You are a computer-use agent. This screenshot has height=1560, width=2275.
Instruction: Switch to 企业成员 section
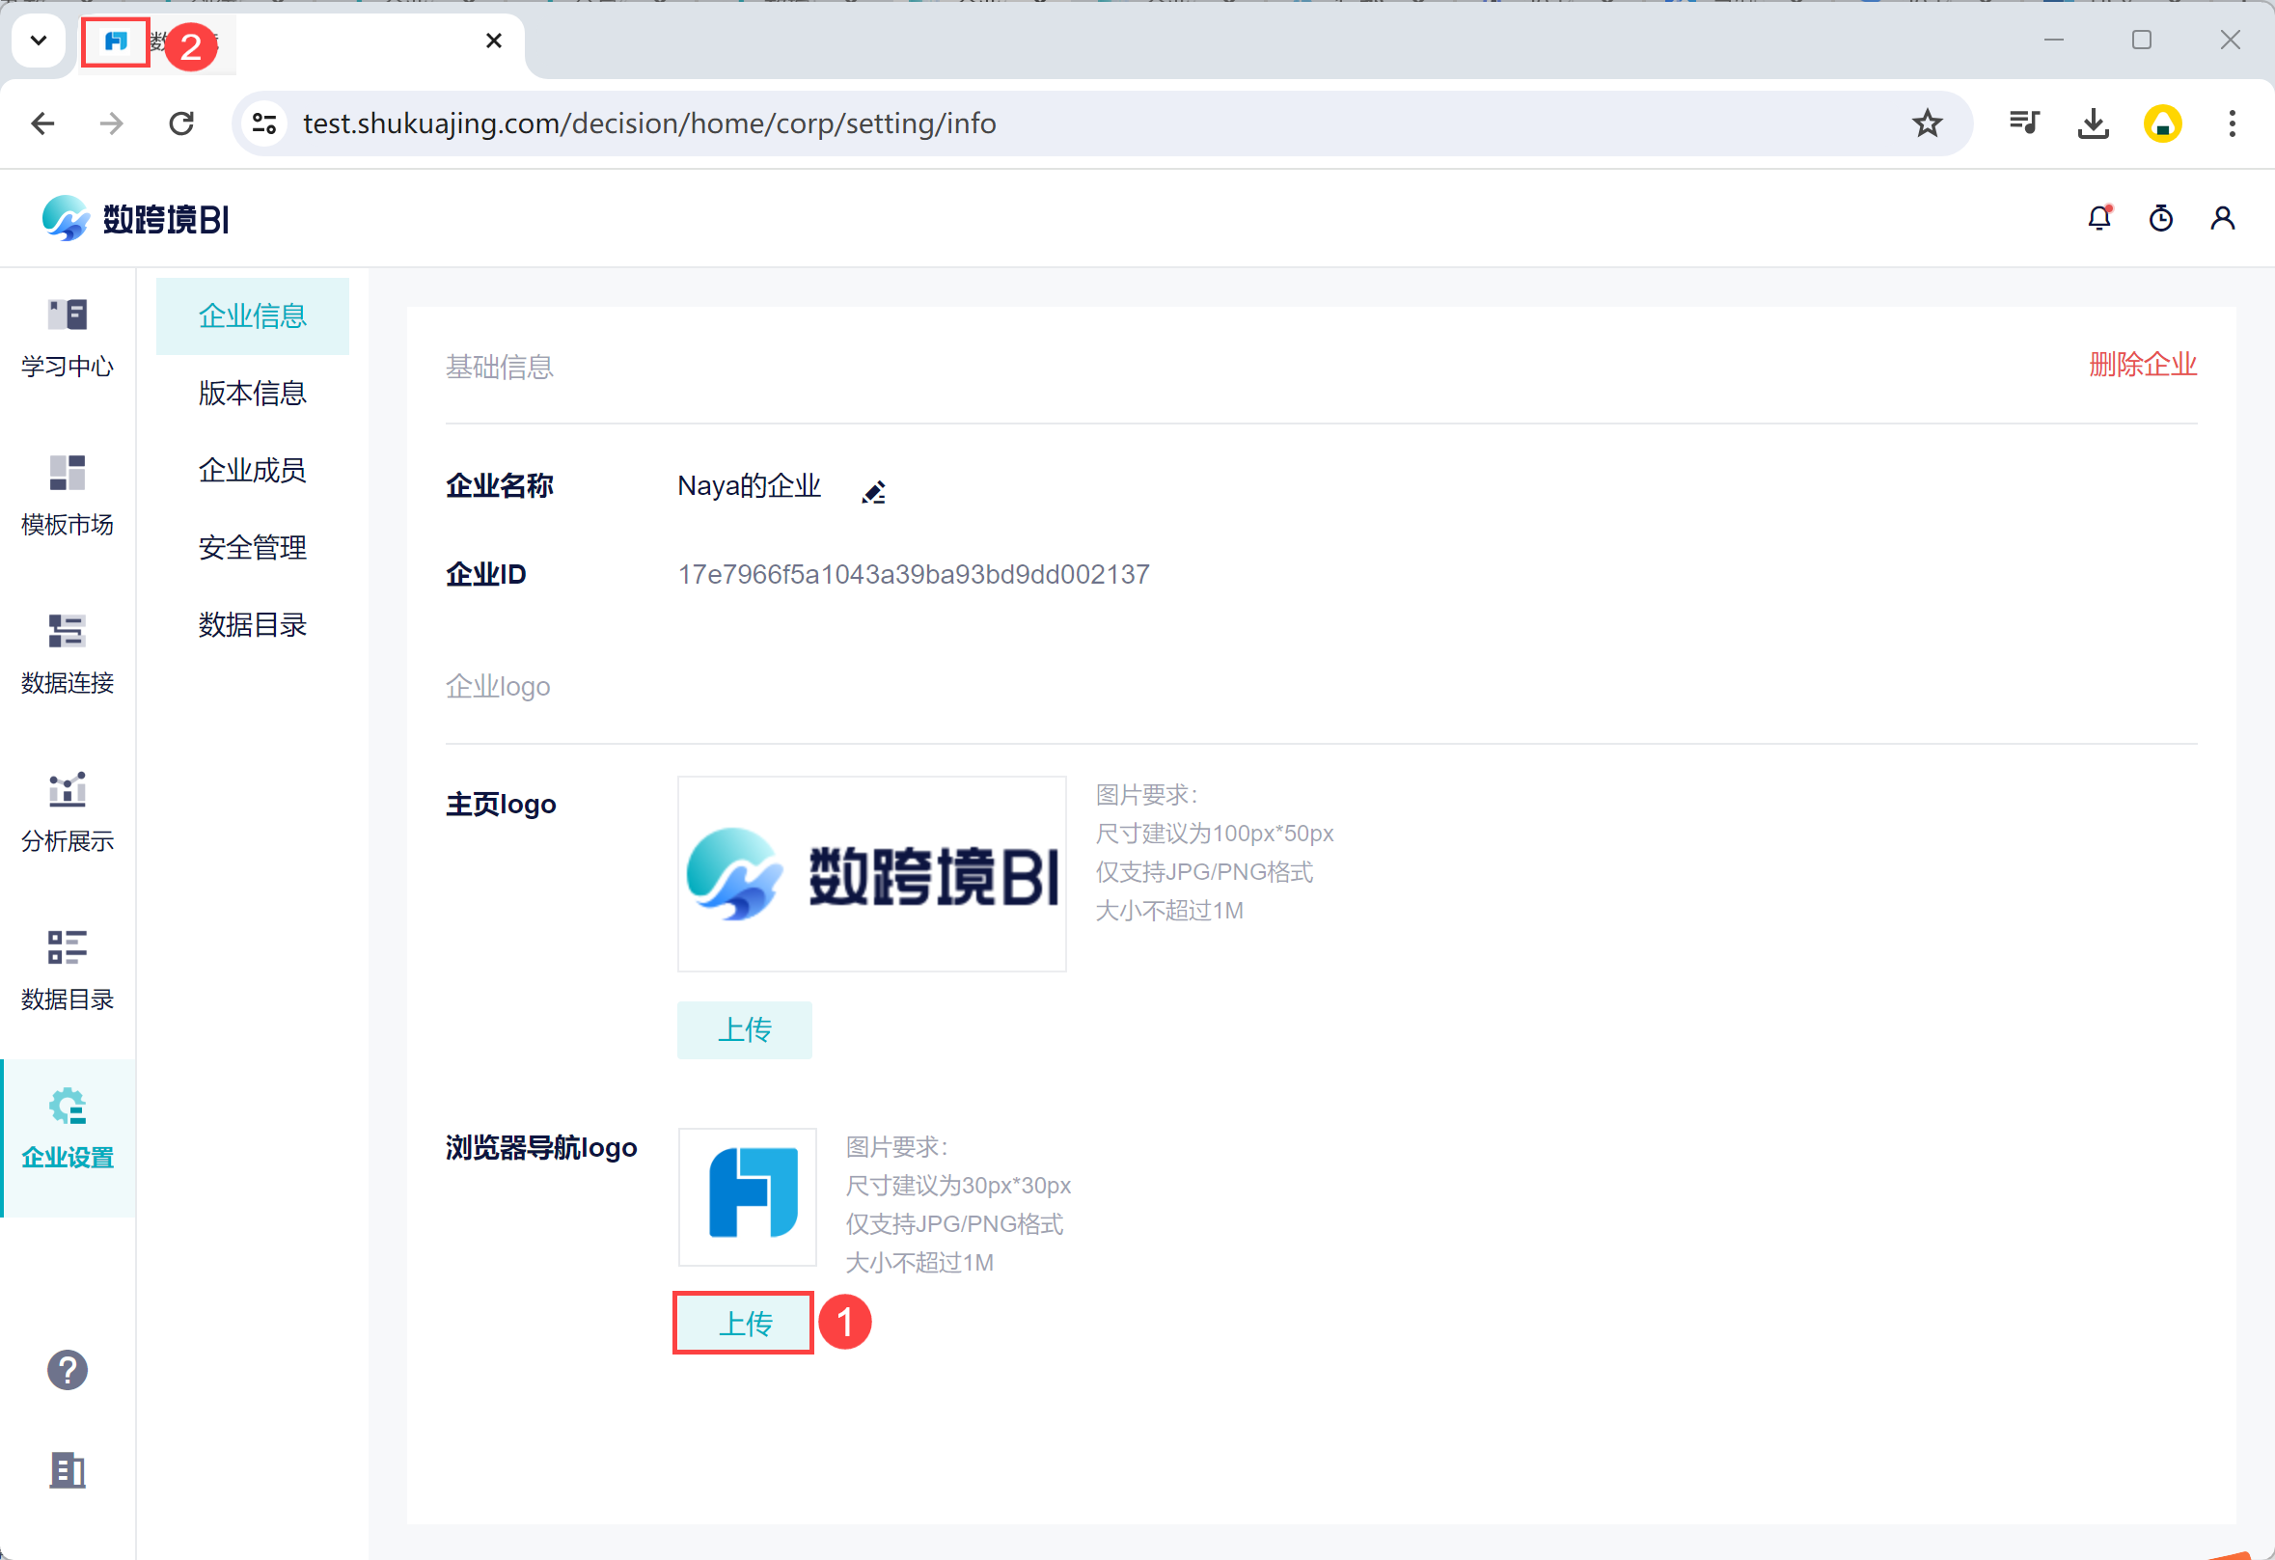click(x=253, y=471)
